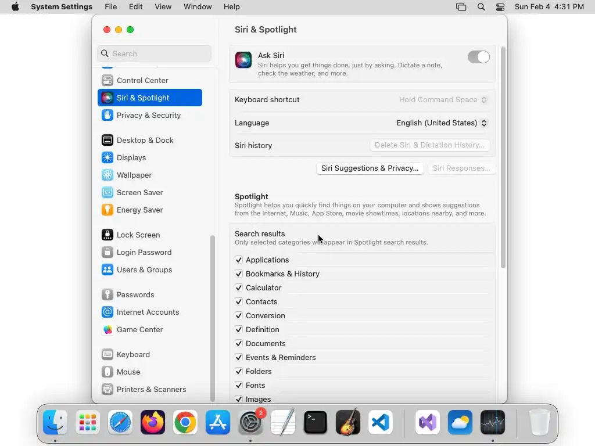The width and height of the screenshot is (595, 446).
Task: Toggle the Ask Siri switch
Action: pos(479,57)
